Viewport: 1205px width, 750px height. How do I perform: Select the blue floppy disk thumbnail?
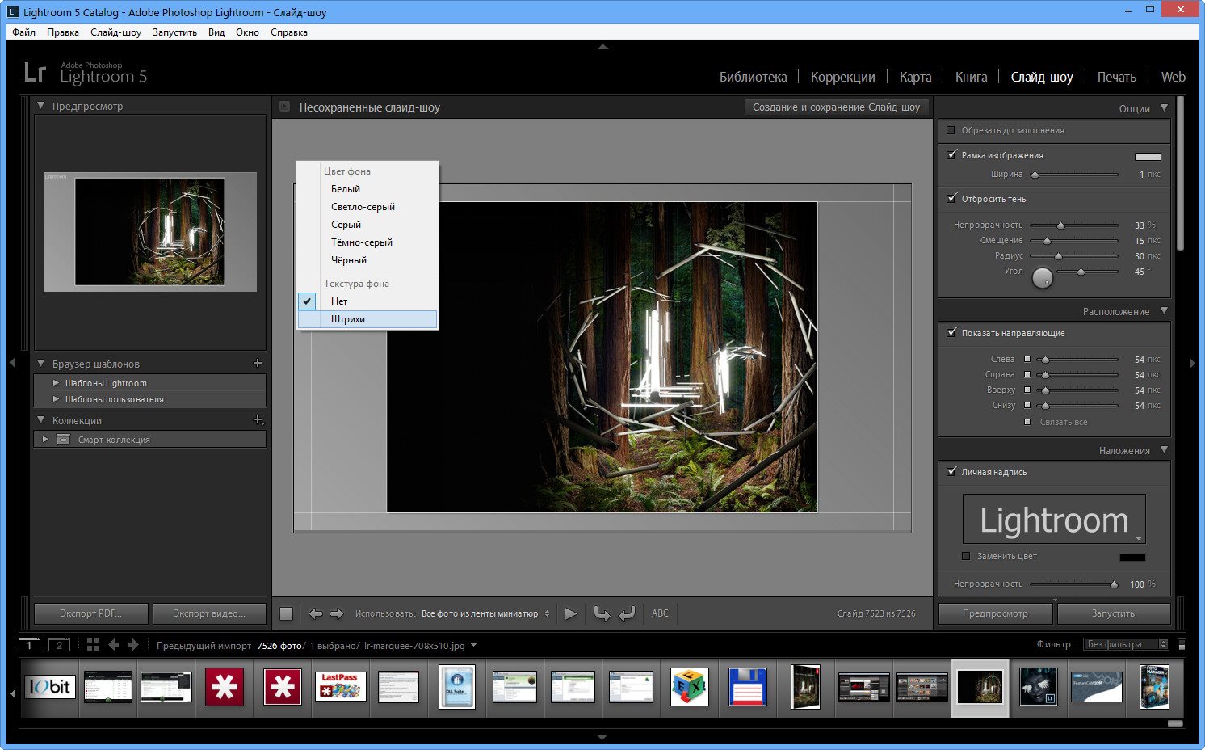click(x=747, y=687)
